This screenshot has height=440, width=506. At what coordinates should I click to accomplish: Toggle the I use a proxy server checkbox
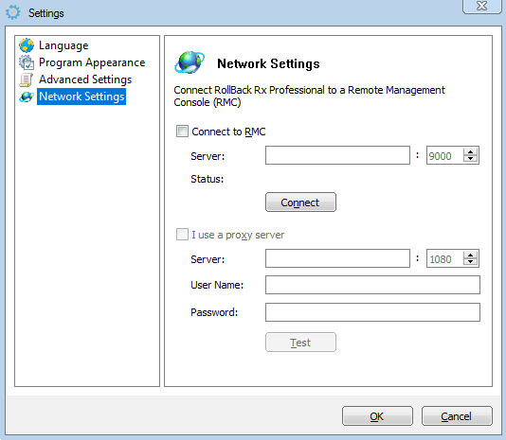[x=182, y=235]
